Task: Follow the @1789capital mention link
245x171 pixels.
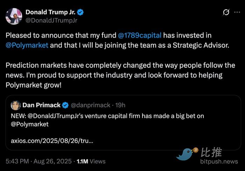Action: 139,36
